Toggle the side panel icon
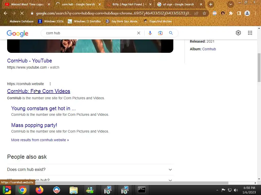The height and width of the screenshot is (195, 261). (239, 13)
